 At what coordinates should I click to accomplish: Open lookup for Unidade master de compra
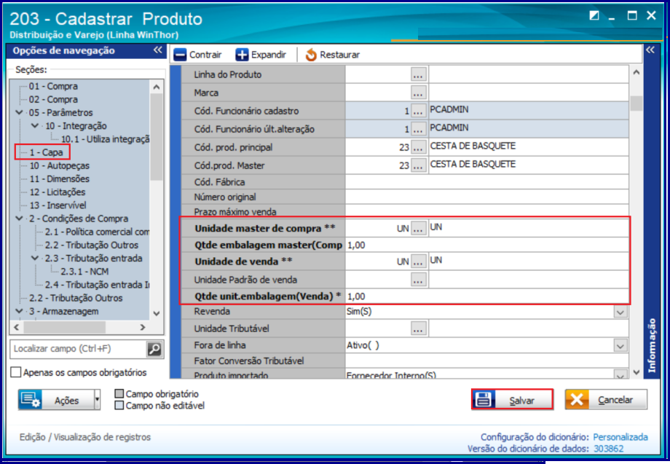click(418, 229)
